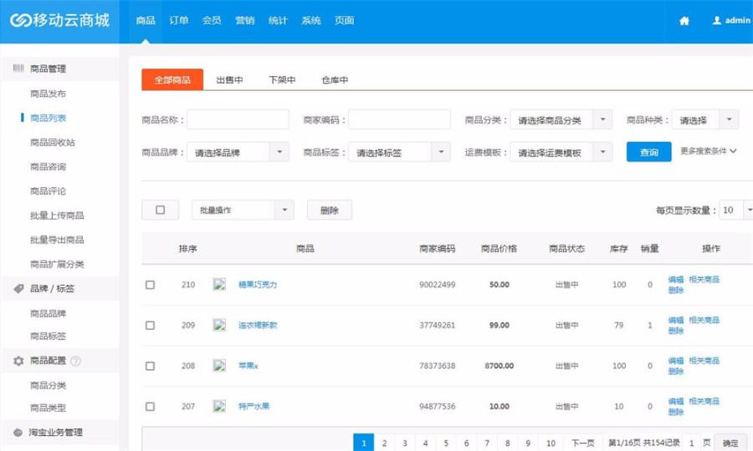Image resolution: width=753 pixels, height=451 pixels.
Task: Open the 商品分类 dropdown
Action: click(561, 120)
